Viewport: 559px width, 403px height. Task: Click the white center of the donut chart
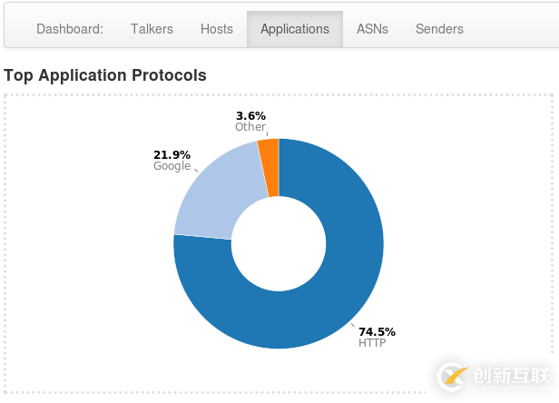point(279,243)
